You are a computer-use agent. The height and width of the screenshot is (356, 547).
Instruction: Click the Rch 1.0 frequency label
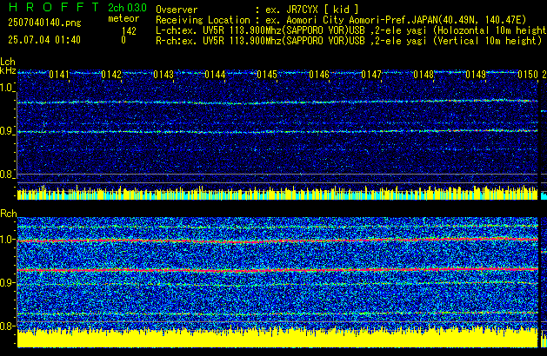coord(7,240)
